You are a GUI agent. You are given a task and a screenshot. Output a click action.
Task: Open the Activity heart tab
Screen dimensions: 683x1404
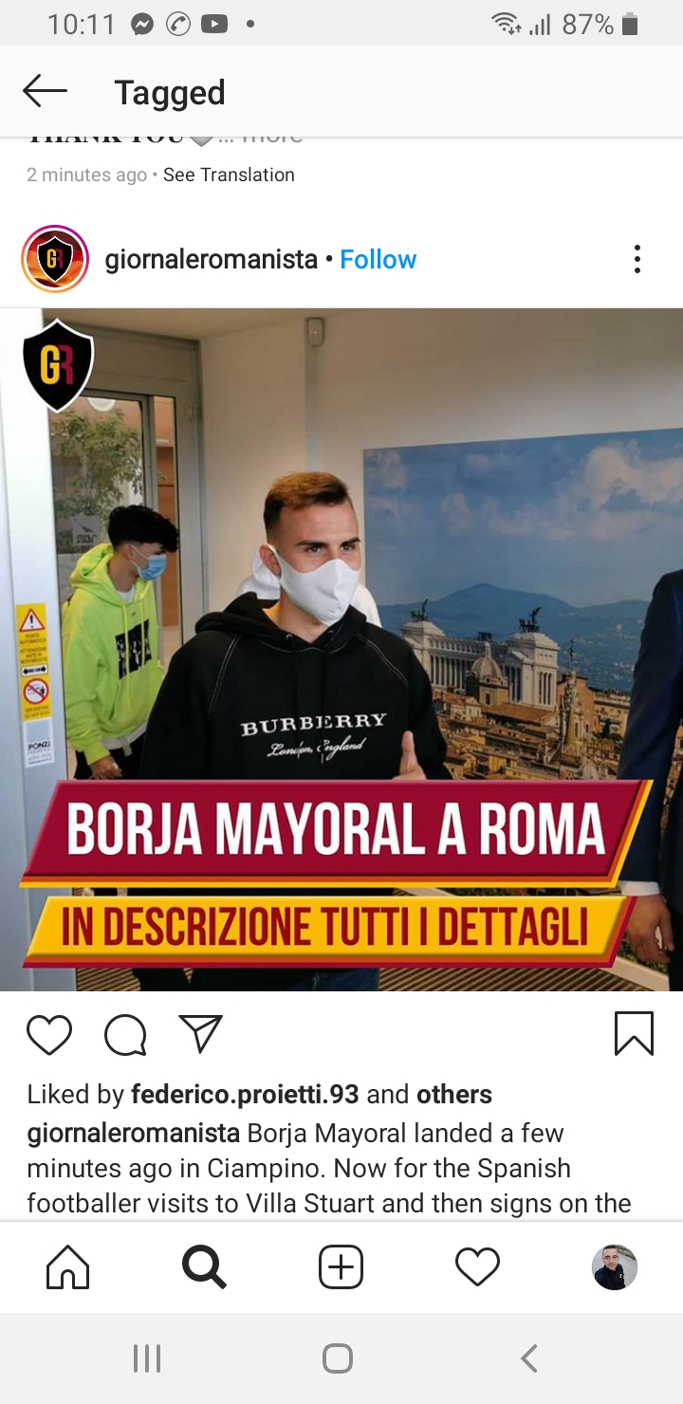tap(477, 1267)
